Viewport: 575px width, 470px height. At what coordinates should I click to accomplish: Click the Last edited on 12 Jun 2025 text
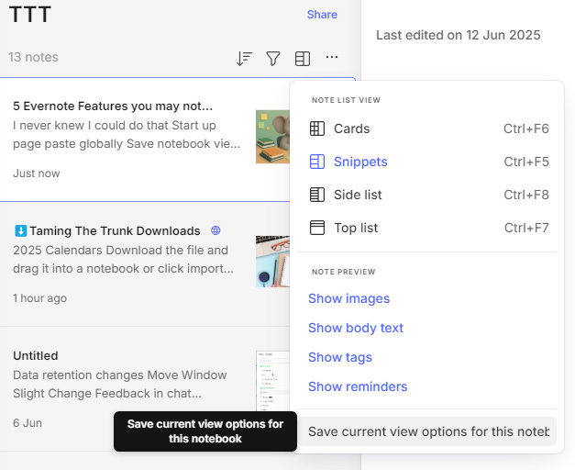[458, 35]
